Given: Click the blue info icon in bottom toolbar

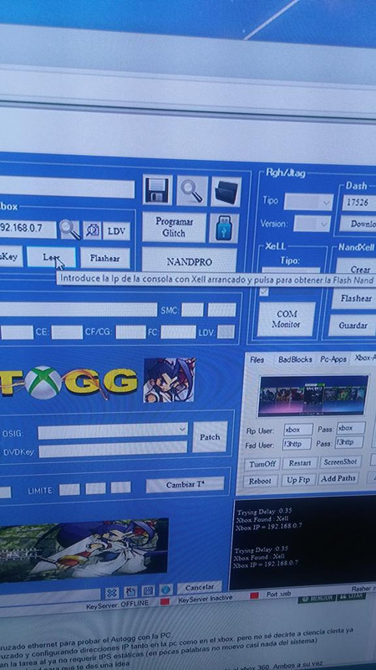Looking at the screenshot, I should coord(165,590).
